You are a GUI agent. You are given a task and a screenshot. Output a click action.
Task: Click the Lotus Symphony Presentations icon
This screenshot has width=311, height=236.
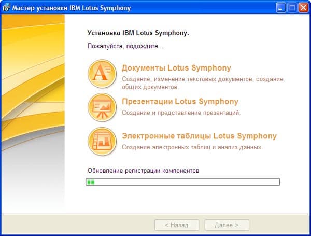pyautogui.click(x=102, y=107)
